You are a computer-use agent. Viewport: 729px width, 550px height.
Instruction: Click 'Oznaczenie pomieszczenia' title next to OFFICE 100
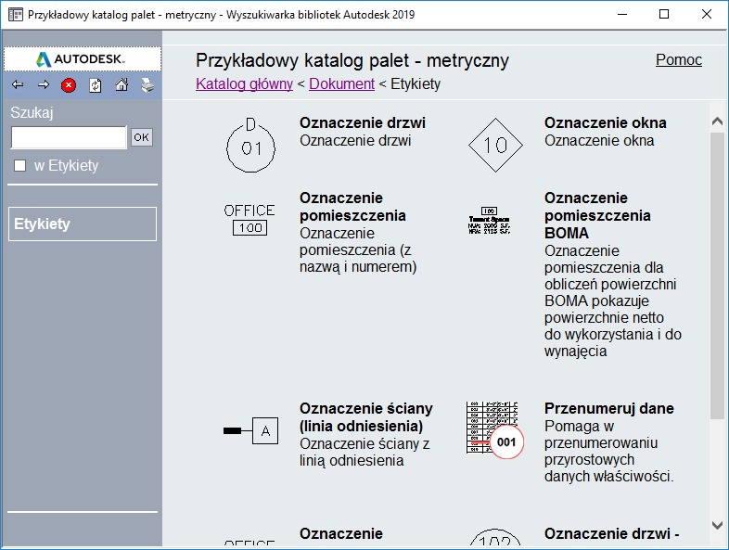(x=352, y=207)
